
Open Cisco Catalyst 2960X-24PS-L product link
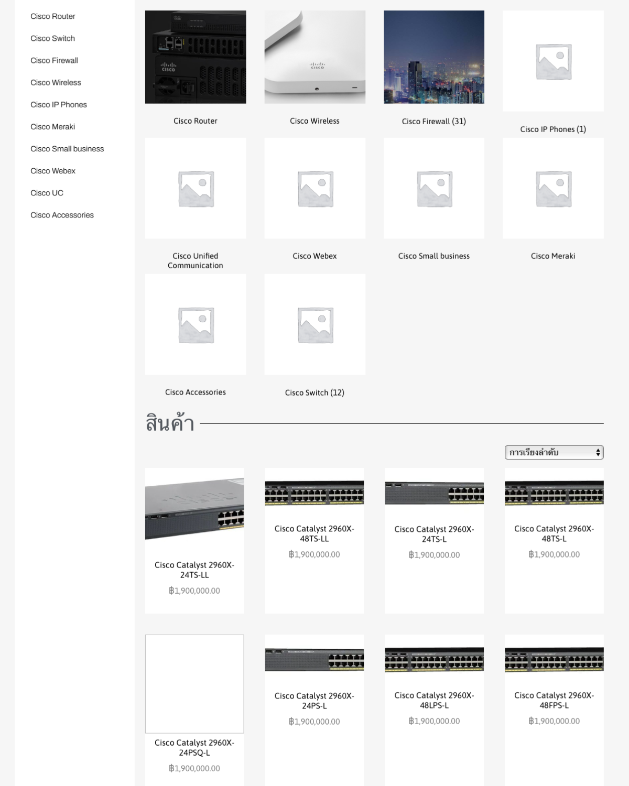[x=314, y=701]
